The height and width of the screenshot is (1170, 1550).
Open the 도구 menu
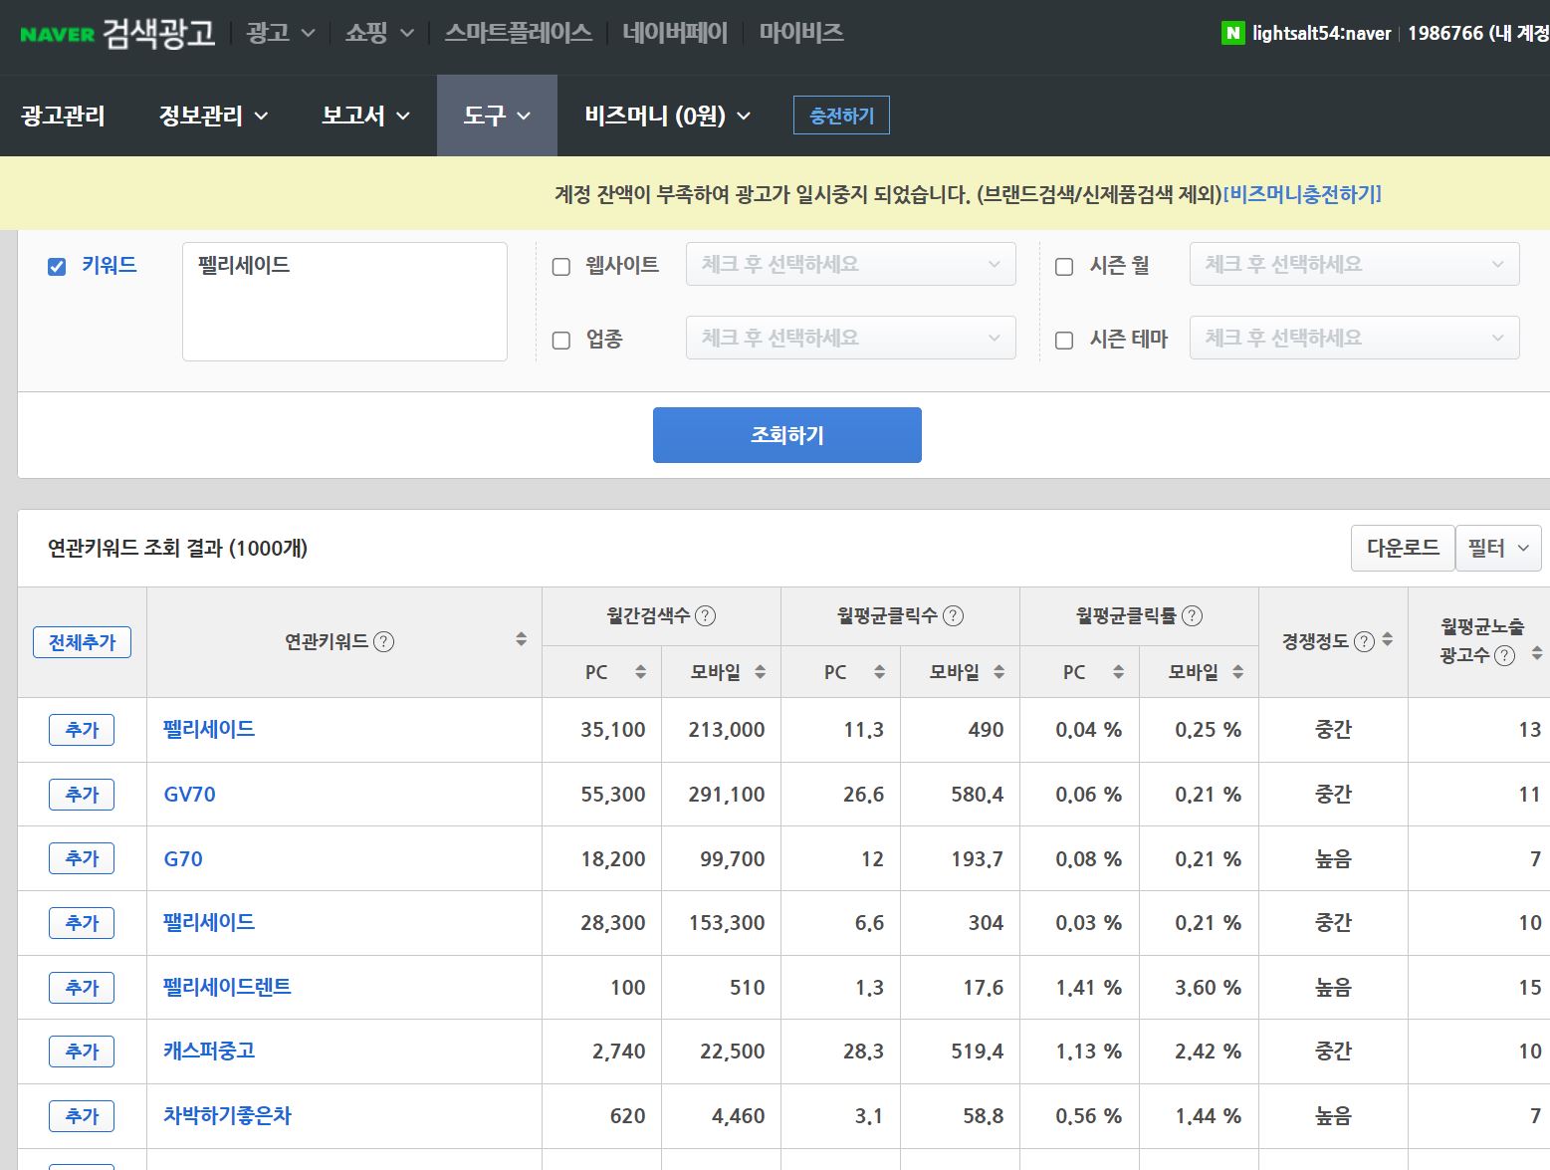click(497, 116)
